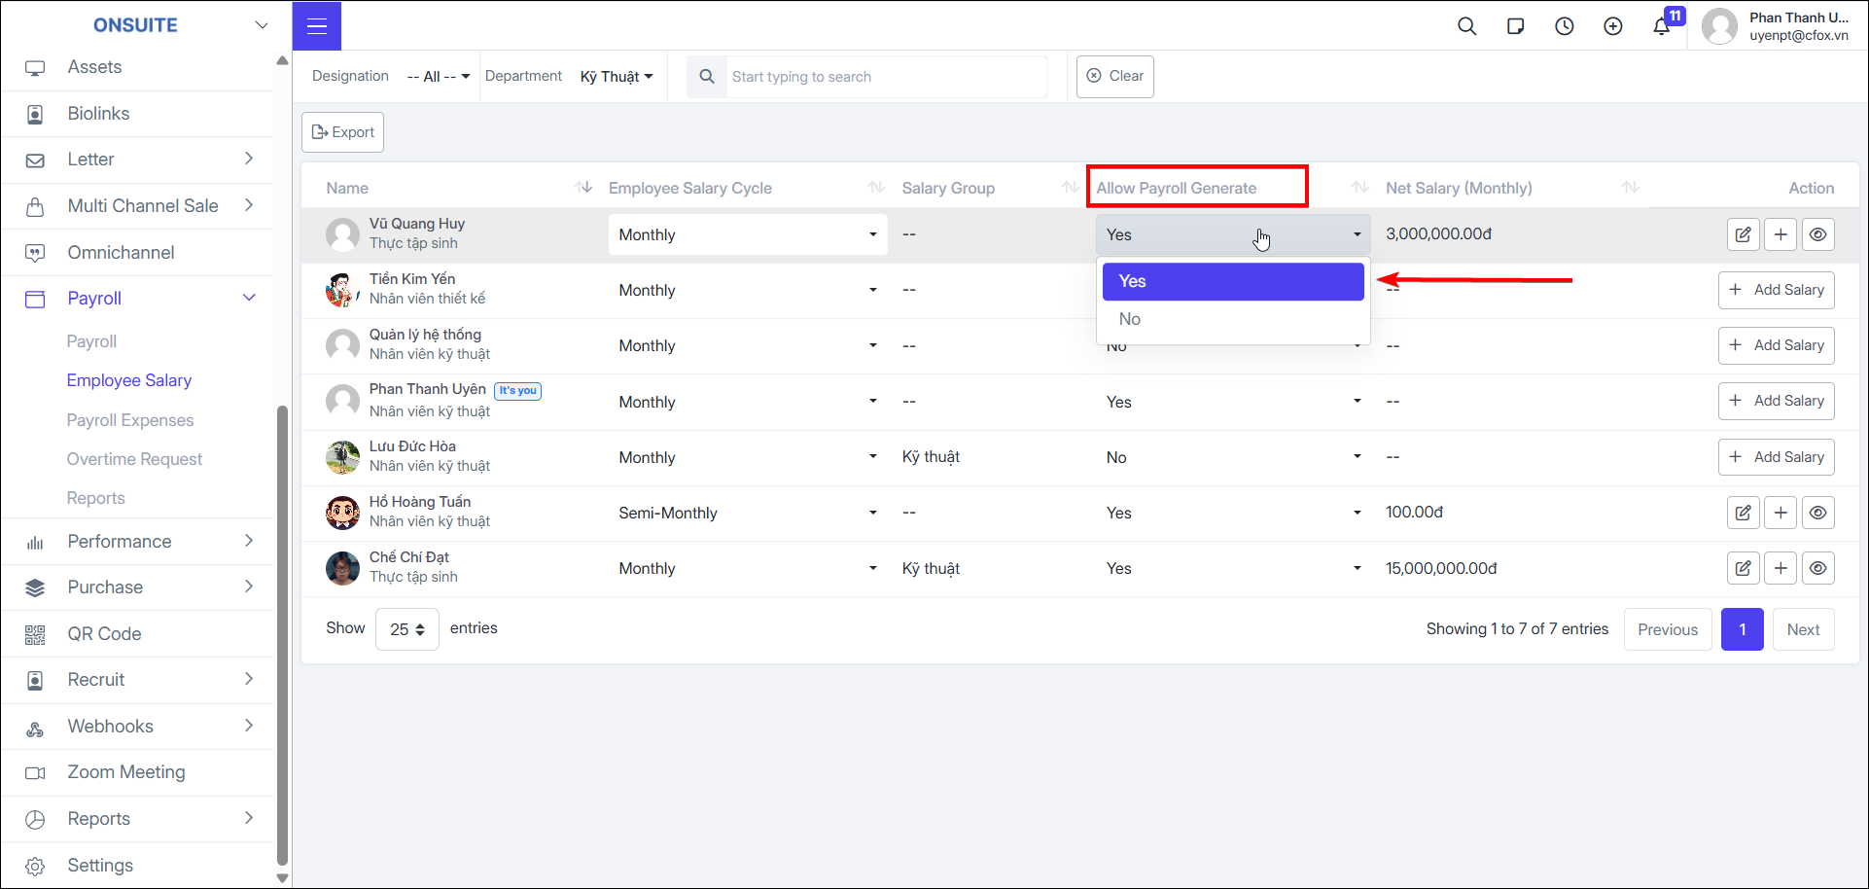Viewport: 1869px width, 889px height.
Task: Edit salary for Chế Chí Đạt
Action: pyautogui.click(x=1744, y=568)
